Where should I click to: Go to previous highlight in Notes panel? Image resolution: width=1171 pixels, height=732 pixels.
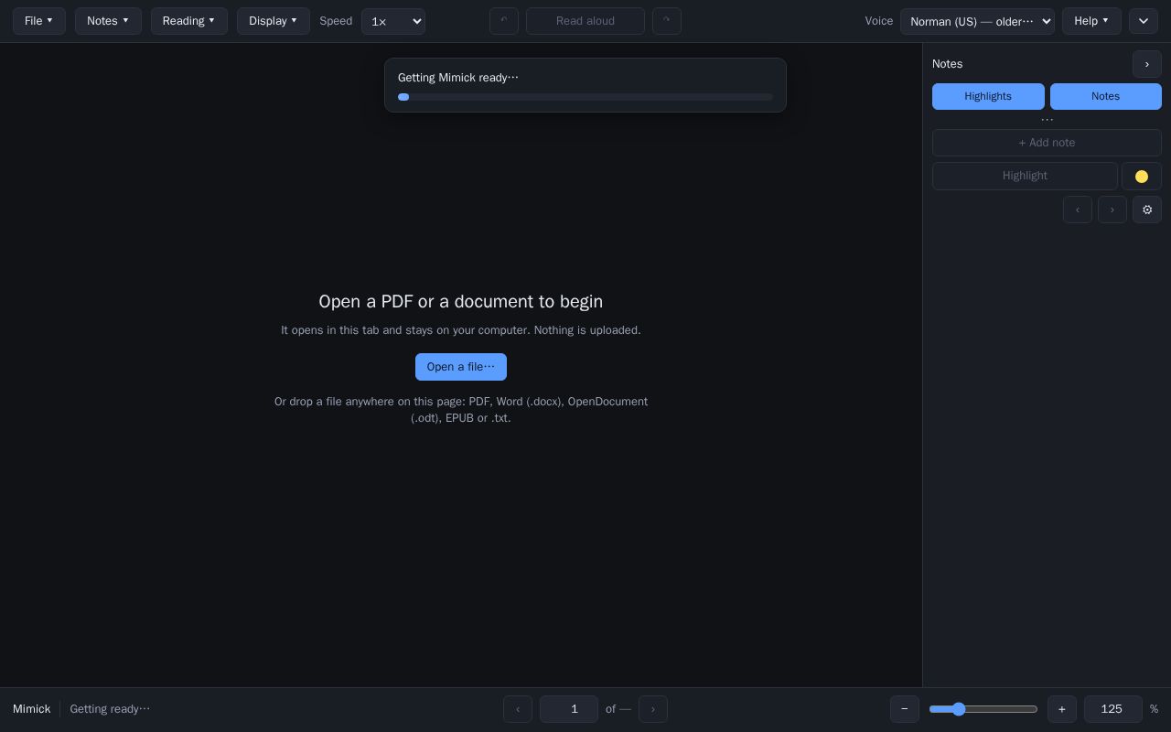point(1078,210)
